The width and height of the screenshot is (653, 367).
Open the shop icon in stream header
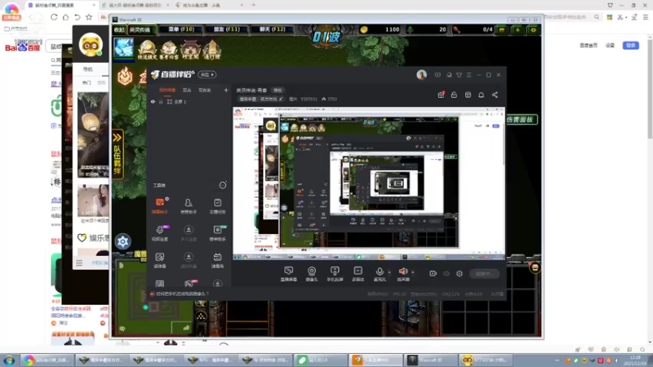468,95
